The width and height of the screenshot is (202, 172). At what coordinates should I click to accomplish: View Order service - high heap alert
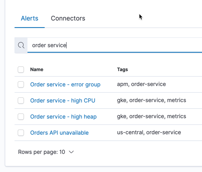[x=63, y=117]
